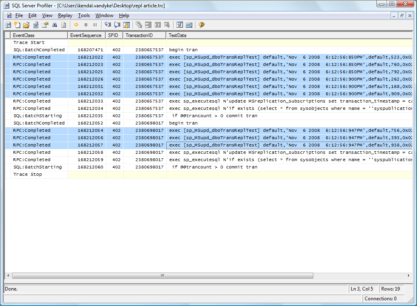This screenshot has height=306, width=417.
Task: Click the EventClass column header
Action: coord(39,35)
